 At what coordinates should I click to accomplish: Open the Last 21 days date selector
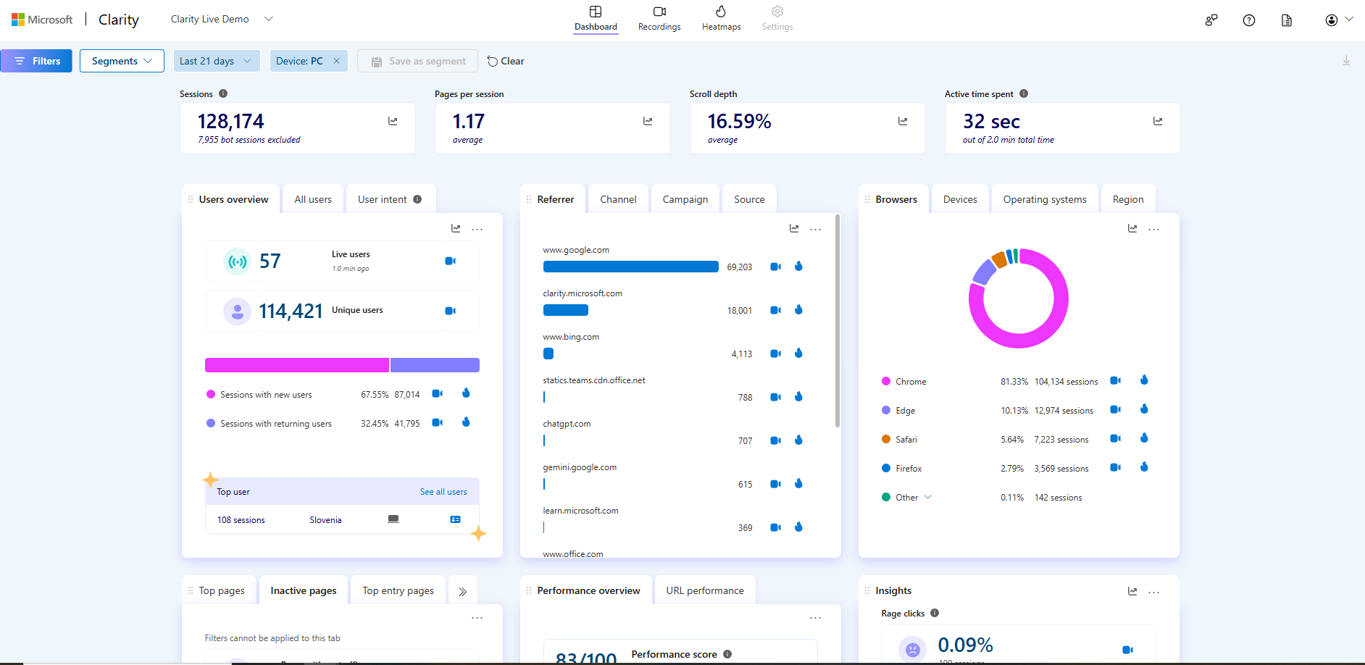pyautogui.click(x=216, y=61)
